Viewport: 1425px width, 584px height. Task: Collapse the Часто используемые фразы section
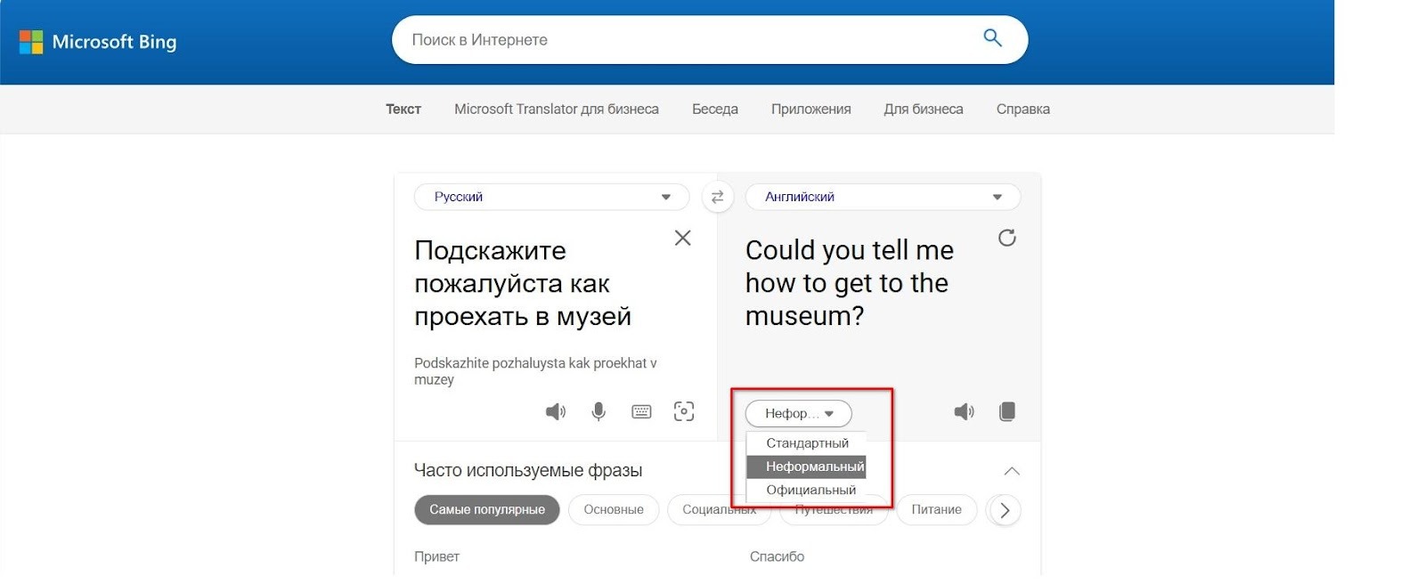[1012, 471]
